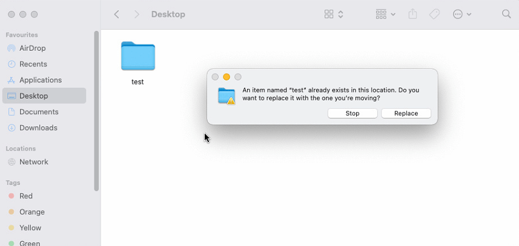Expand the More actions ellipsis menu
Image resolution: width=519 pixels, height=246 pixels.
point(462,14)
